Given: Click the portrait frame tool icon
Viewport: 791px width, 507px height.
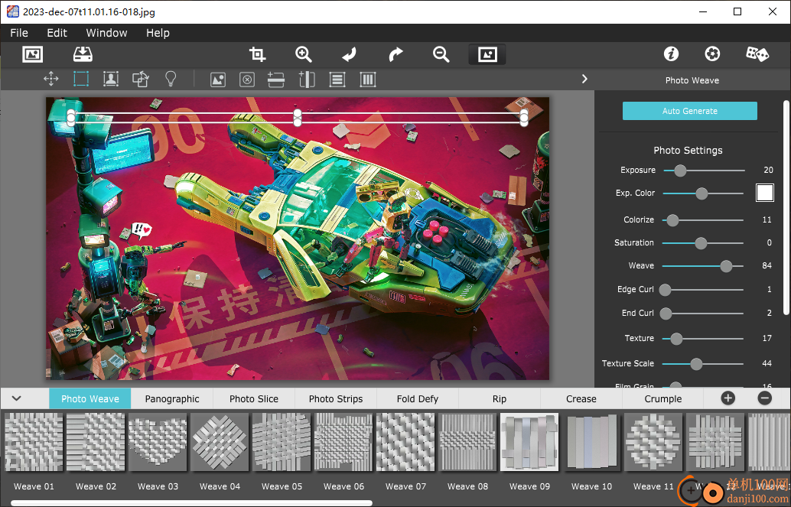Looking at the screenshot, I should 111,80.
